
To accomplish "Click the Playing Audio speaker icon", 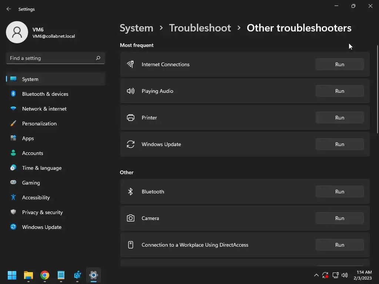I will point(131,91).
